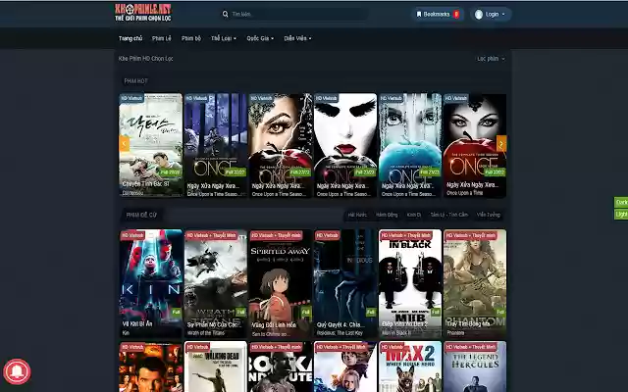Image resolution: width=628 pixels, height=392 pixels.
Task: Click Full badge on Men in Black II poster
Action: pyautogui.click(x=436, y=312)
